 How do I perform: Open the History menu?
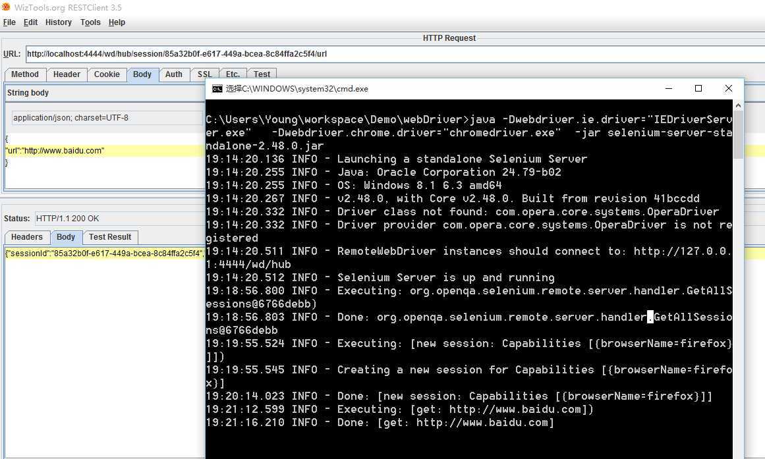pyautogui.click(x=59, y=22)
